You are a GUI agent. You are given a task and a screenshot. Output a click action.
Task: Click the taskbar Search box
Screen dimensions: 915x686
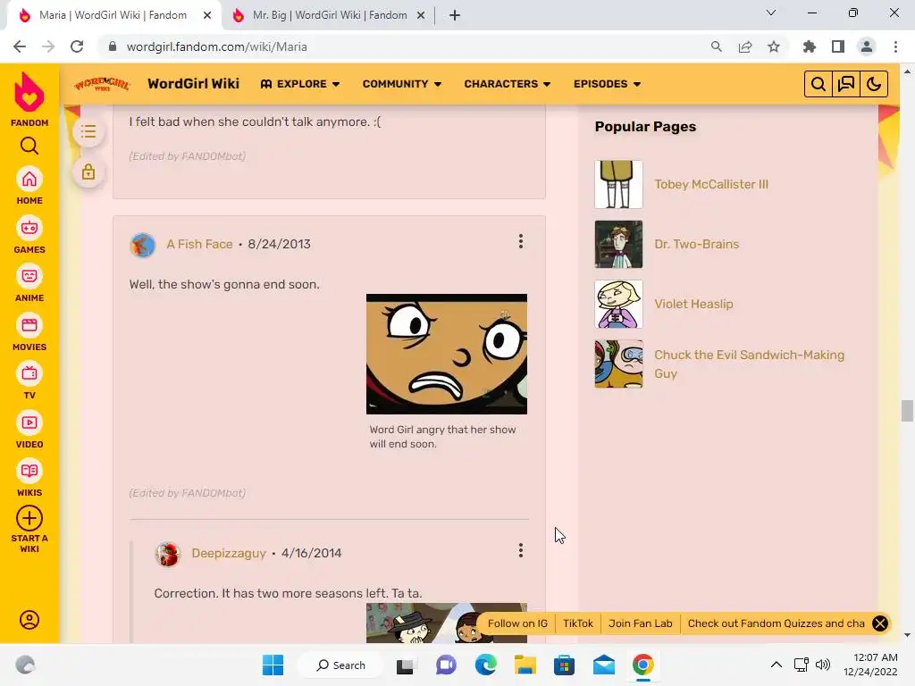click(x=340, y=665)
